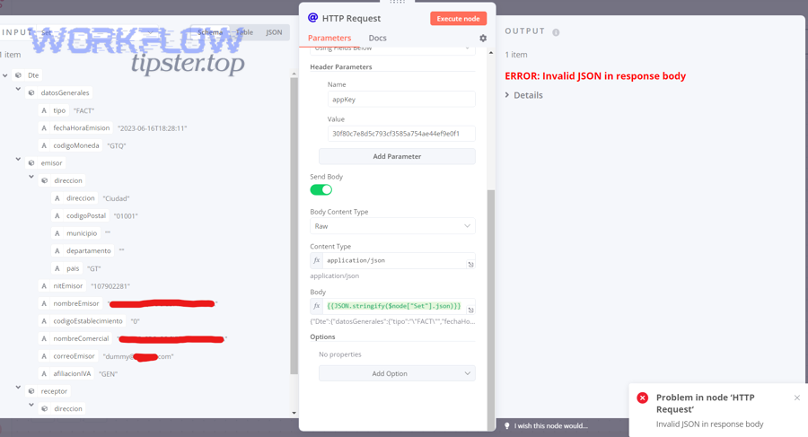Select the municipio field pill

pyautogui.click(x=76, y=233)
